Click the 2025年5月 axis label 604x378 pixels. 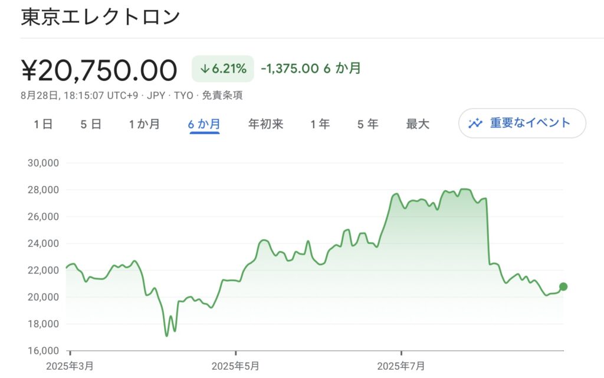pos(235,366)
